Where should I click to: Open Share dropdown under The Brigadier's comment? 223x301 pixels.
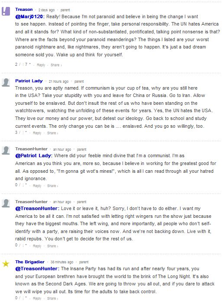point(52,298)
